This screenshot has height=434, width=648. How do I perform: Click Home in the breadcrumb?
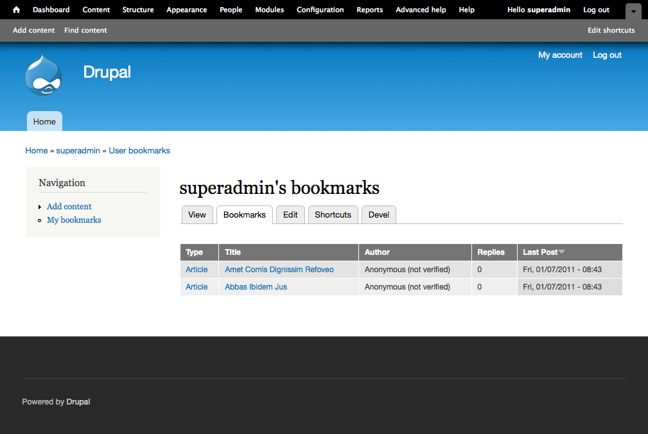37,151
